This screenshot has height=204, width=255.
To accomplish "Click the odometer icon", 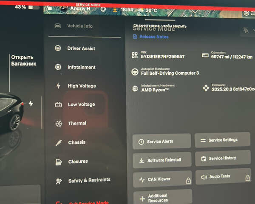I will coord(205,55).
